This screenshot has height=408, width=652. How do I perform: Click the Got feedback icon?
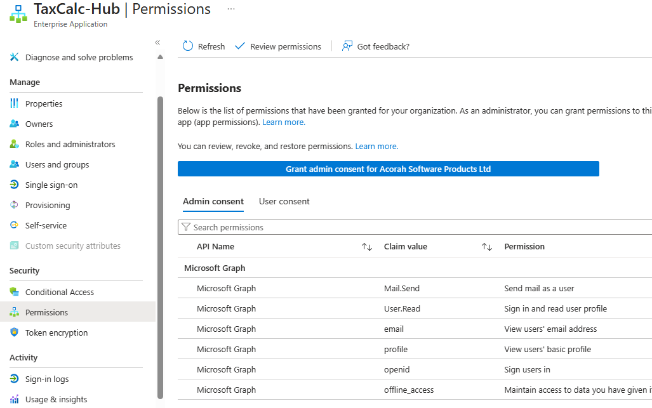click(347, 46)
